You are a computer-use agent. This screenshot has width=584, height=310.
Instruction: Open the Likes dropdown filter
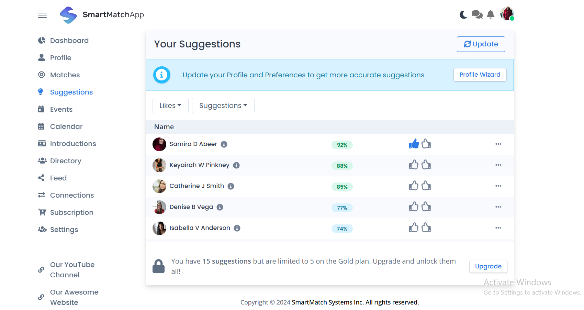[x=170, y=105]
